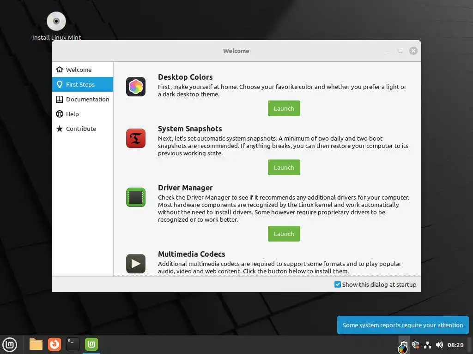This screenshot has width=473, height=354.
Task: Click the lifebuoy icon beside Help
Action: pyautogui.click(x=60, y=114)
